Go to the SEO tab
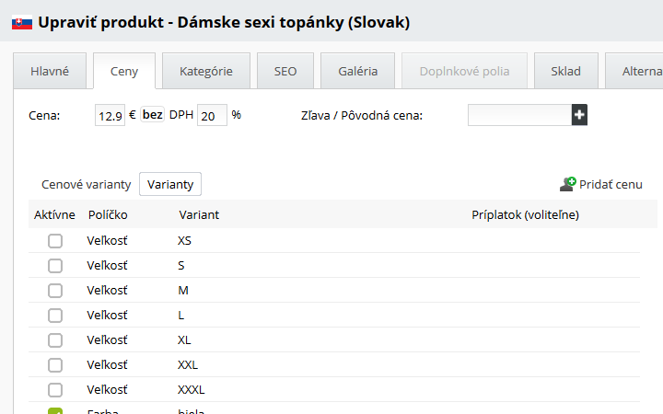The width and height of the screenshot is (663, 414). [x=285, y=71]
